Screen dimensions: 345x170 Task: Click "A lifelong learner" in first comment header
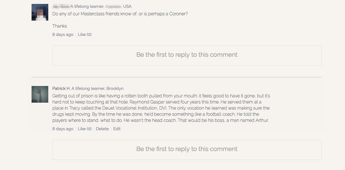pyautogui.click(x=87, y=6)
